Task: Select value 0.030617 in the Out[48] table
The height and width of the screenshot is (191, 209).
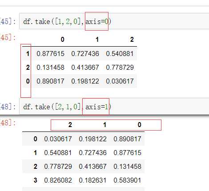Action: point(58,139)
